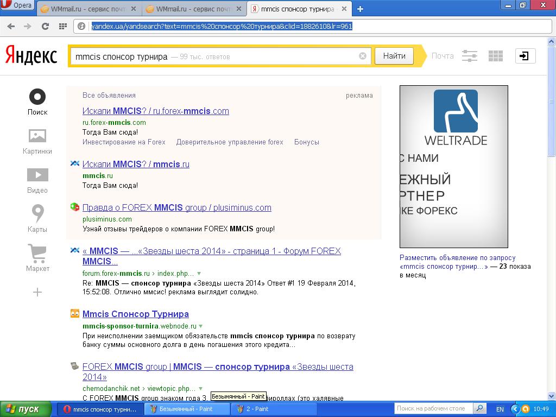Click the scrollbar up arrow
The height and width of the screenshot is (417, 556).
552,41
